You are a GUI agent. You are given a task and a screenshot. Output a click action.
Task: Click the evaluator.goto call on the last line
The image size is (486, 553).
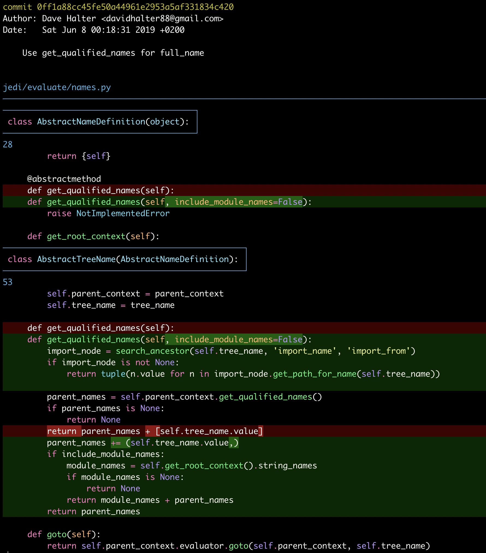(239, 546)
